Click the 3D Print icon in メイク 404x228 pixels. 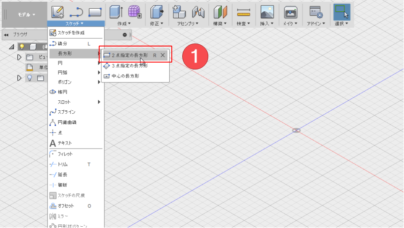pyautogui.click(x=290, y=12)
